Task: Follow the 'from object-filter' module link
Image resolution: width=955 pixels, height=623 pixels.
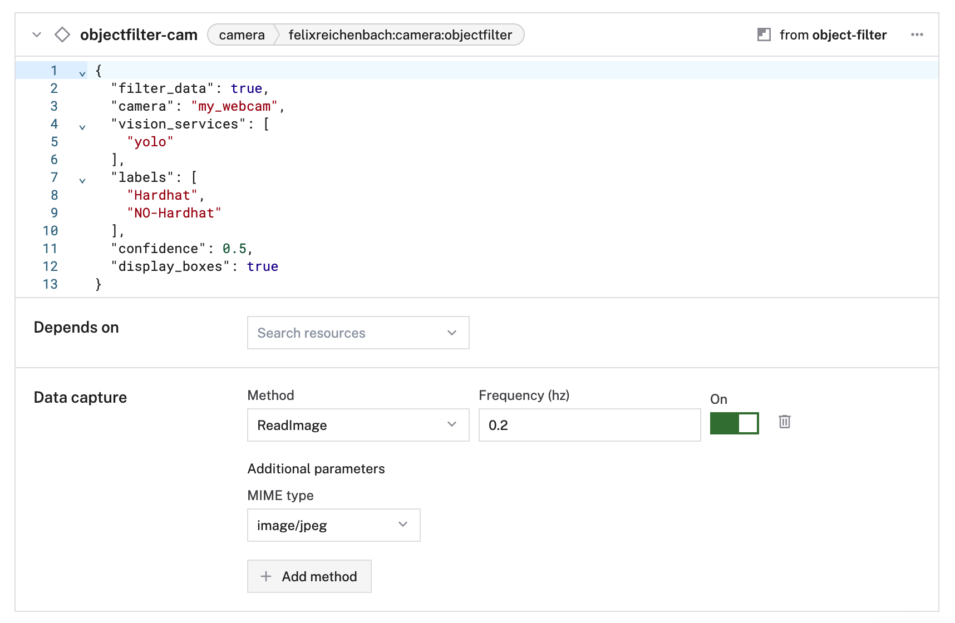Action: click(833, 34)
